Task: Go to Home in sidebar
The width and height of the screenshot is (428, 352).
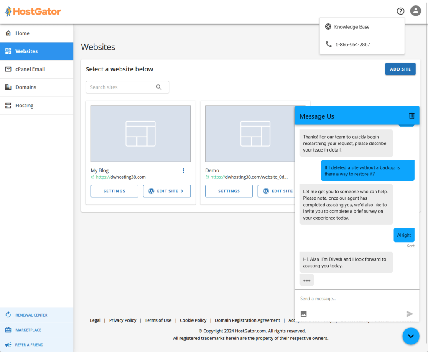Action: click(x=37, y=33)
